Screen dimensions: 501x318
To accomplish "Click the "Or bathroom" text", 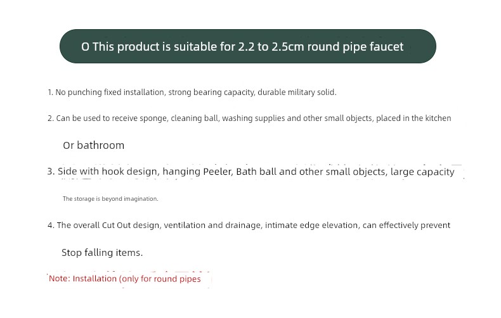I will (x=93, y=145).
